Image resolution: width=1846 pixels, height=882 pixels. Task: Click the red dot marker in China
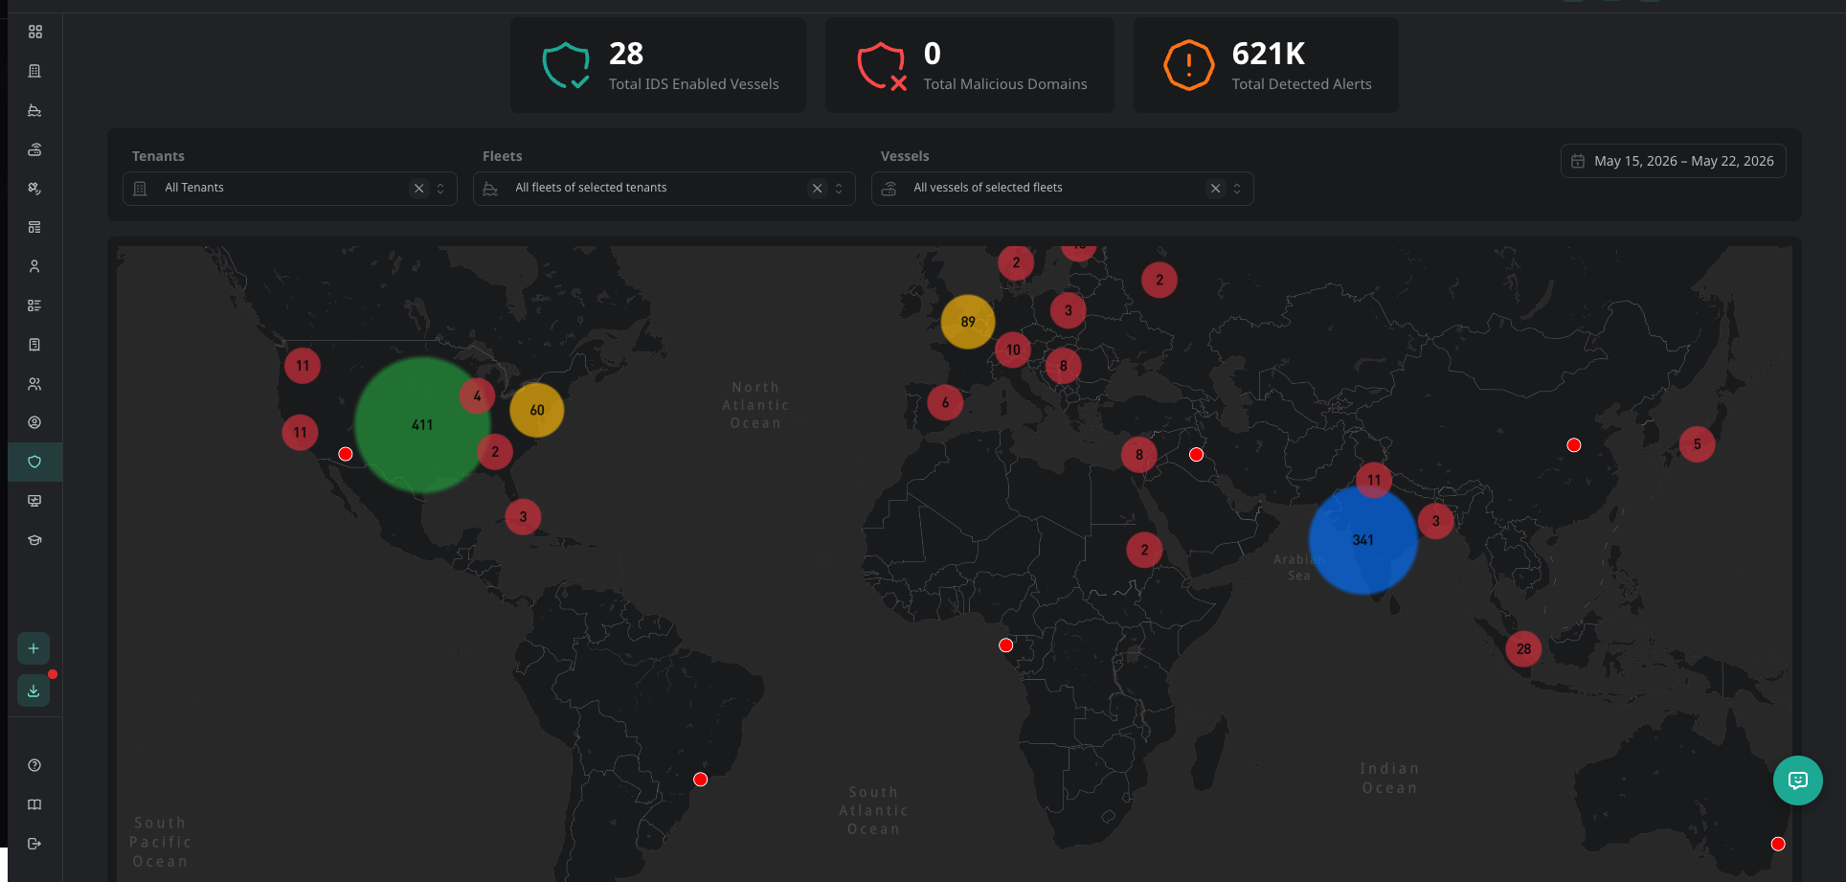click(1574, 445)
